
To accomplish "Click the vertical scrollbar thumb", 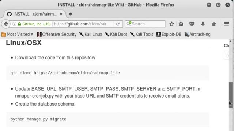I will [230, 95].
